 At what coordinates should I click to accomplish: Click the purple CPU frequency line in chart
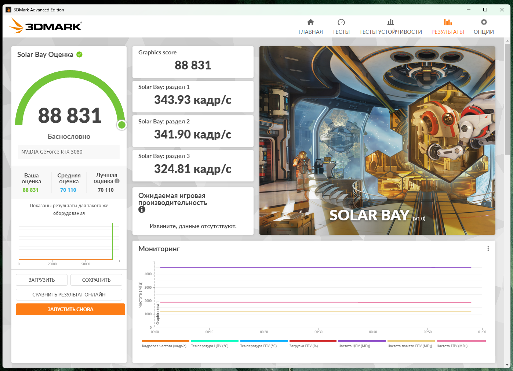(x=316, y=267)
